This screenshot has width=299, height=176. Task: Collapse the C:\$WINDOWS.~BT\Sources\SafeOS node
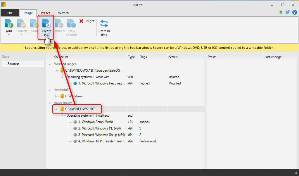pos(56,70)
